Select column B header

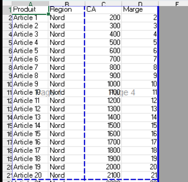[67, 4]
